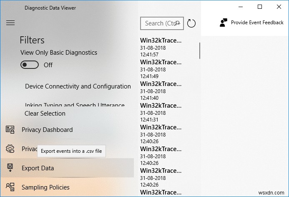Click the Privacy Settings gear icon
The height and width of the screenshot is (197, 289).
[x=10, y=149]
